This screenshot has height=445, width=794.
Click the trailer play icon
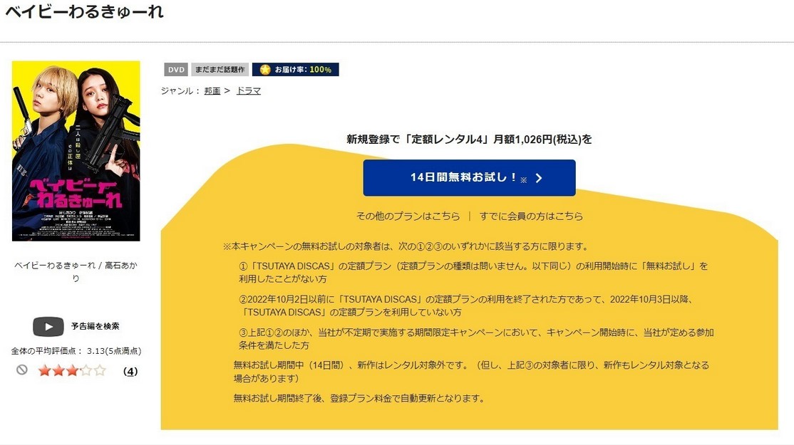tap(48, 327)
